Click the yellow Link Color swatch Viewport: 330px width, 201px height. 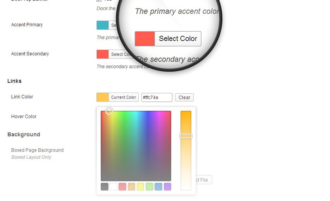point(103,97)
